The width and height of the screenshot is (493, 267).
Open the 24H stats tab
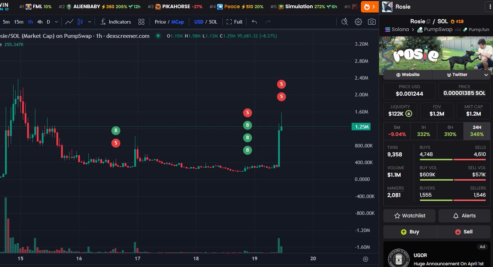[477, 131]
